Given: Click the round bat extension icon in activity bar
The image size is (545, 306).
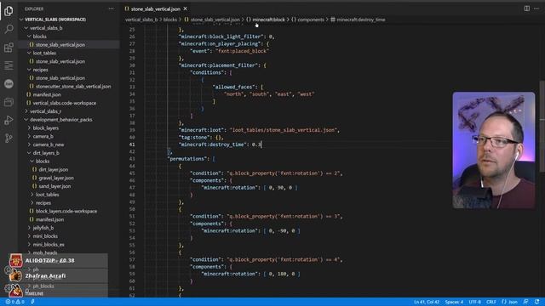Looking at the screenshot, I should pos(9,84).
